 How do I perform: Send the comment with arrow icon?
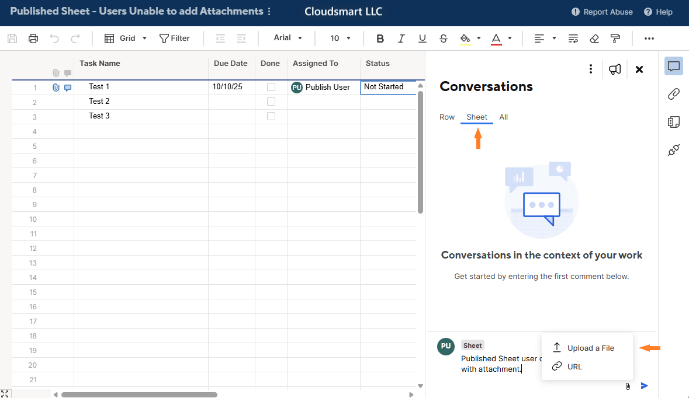(645, 386)
